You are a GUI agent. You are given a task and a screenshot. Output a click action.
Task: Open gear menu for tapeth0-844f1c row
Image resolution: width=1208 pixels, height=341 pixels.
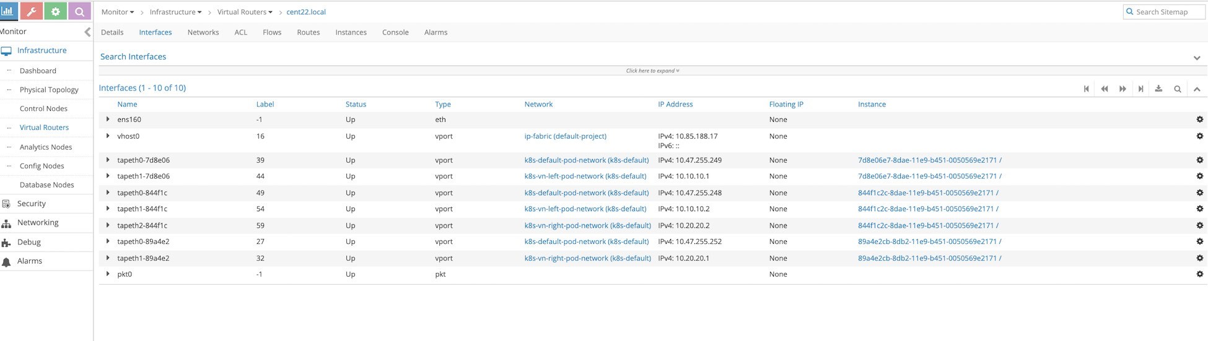1199,192
